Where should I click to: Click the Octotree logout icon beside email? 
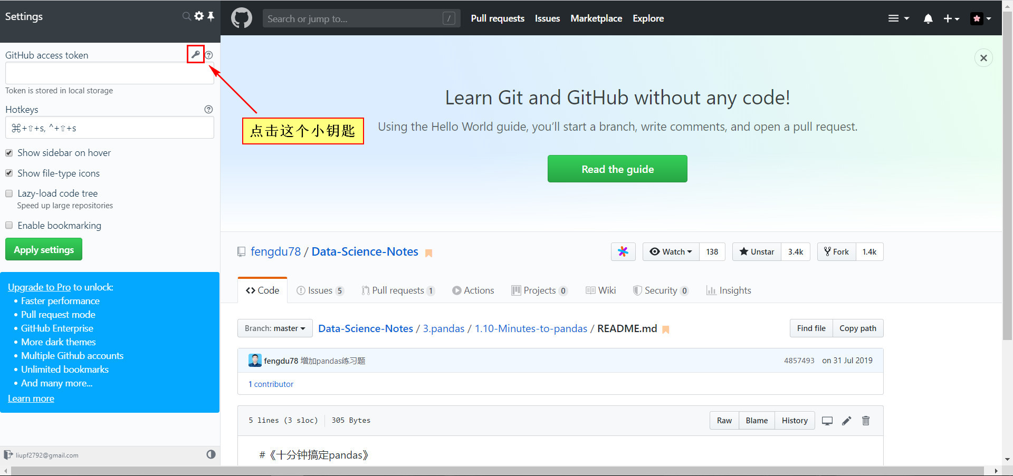pyautogui.click(x=8, y=454)
